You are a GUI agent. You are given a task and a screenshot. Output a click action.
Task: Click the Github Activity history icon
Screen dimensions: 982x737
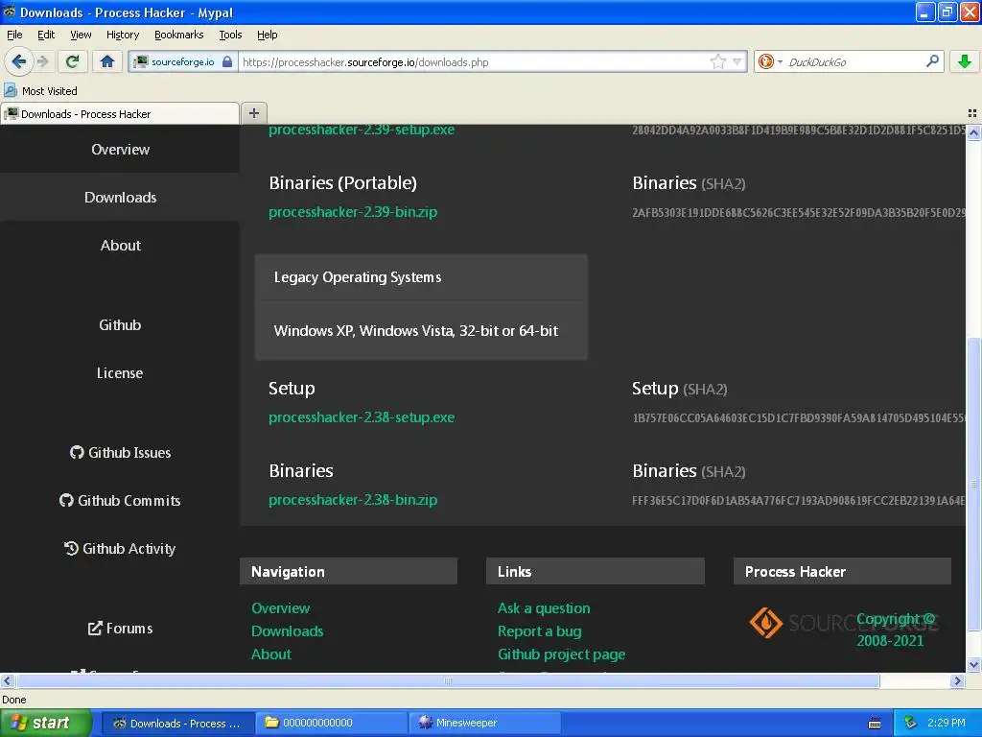pos(71,548)
